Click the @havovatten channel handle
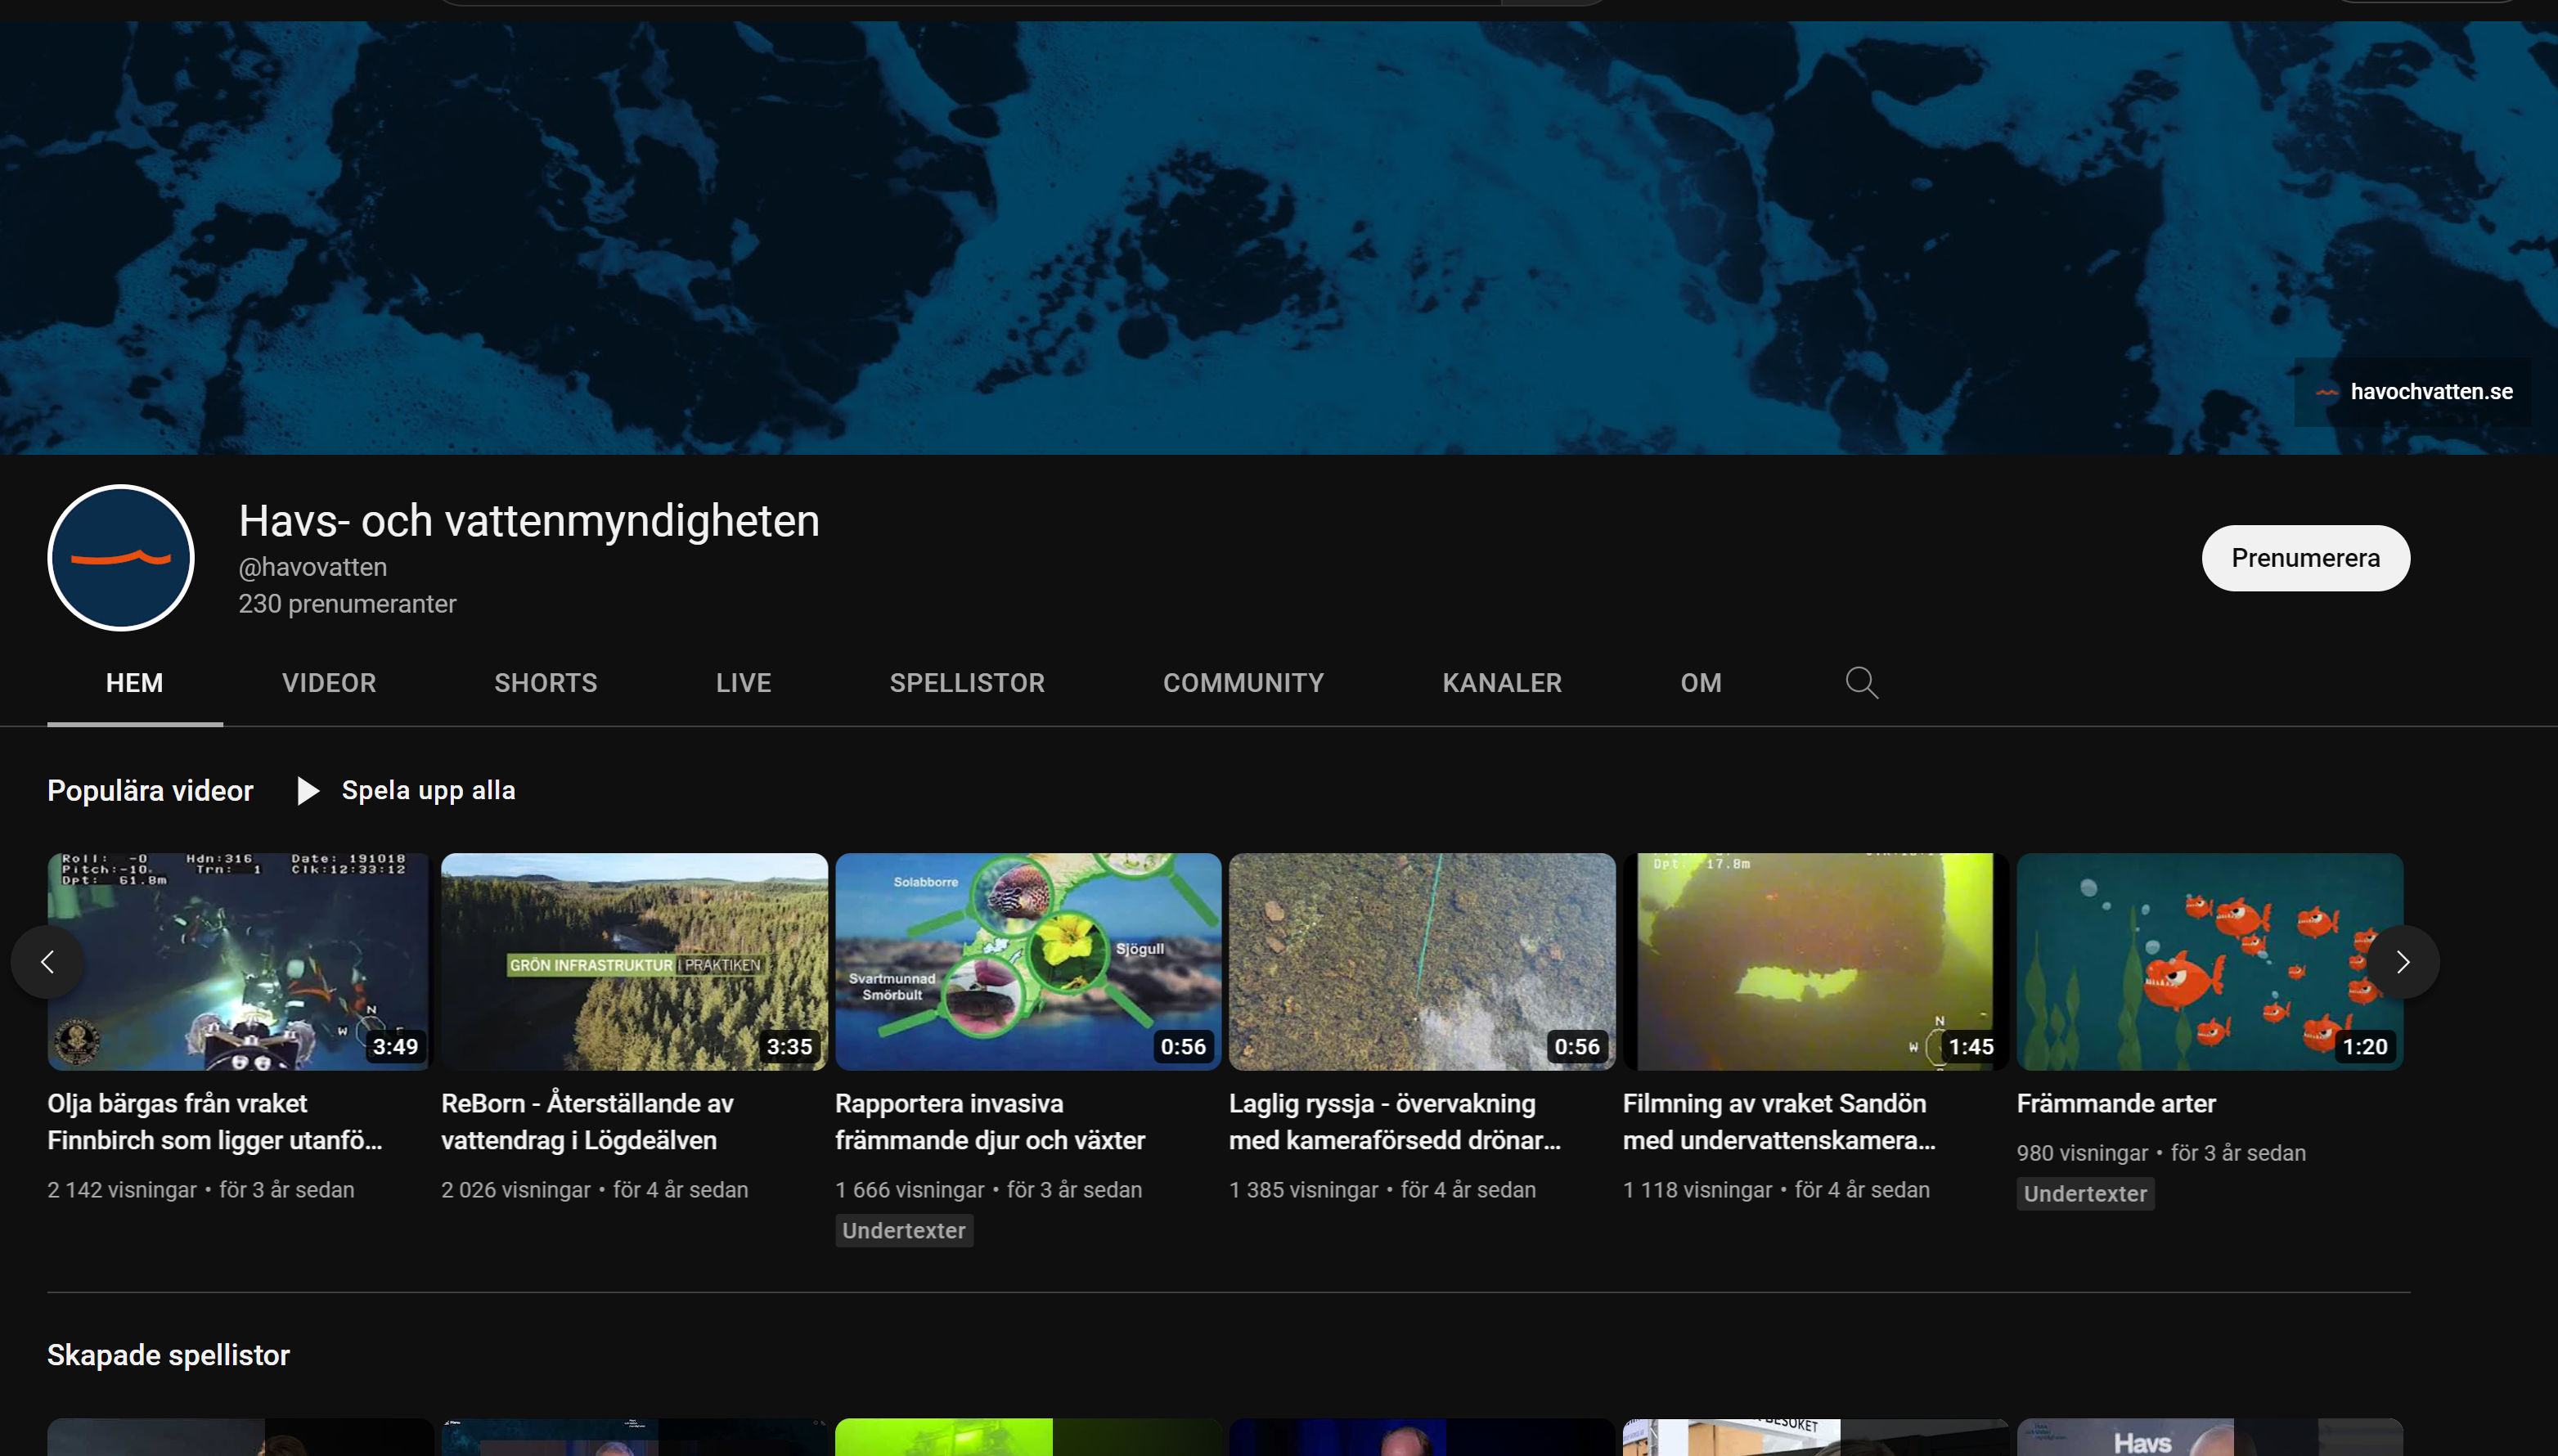Image resolution: width=2558 pixels, height=1456 pixels. coord(313,567)
